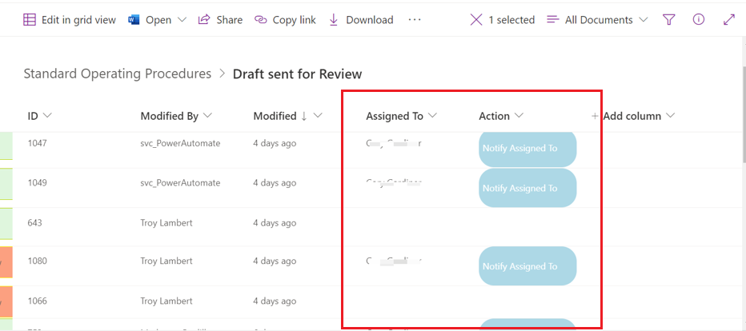Click the Copy link chain icon
Viewport: 746px width, 331px height.
pyautogui.click(x=261, y=20)
